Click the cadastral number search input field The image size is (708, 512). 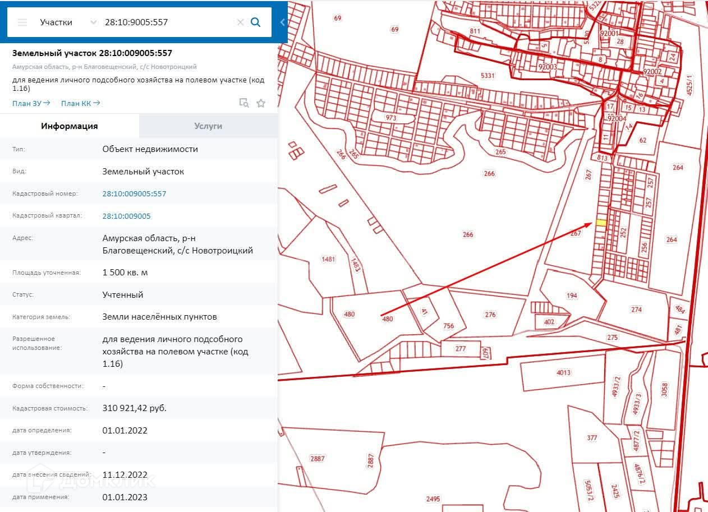pyautogui.click(x=167, y=22)
